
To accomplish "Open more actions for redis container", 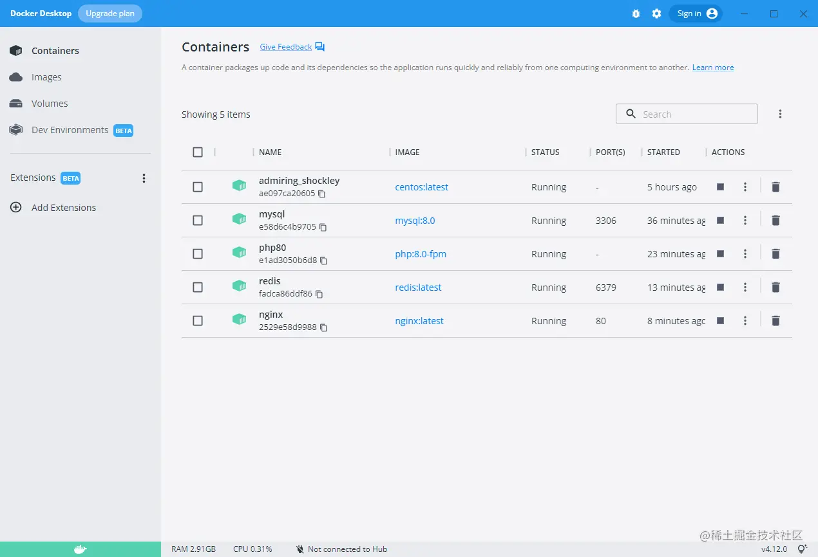I will coord(745,287).
